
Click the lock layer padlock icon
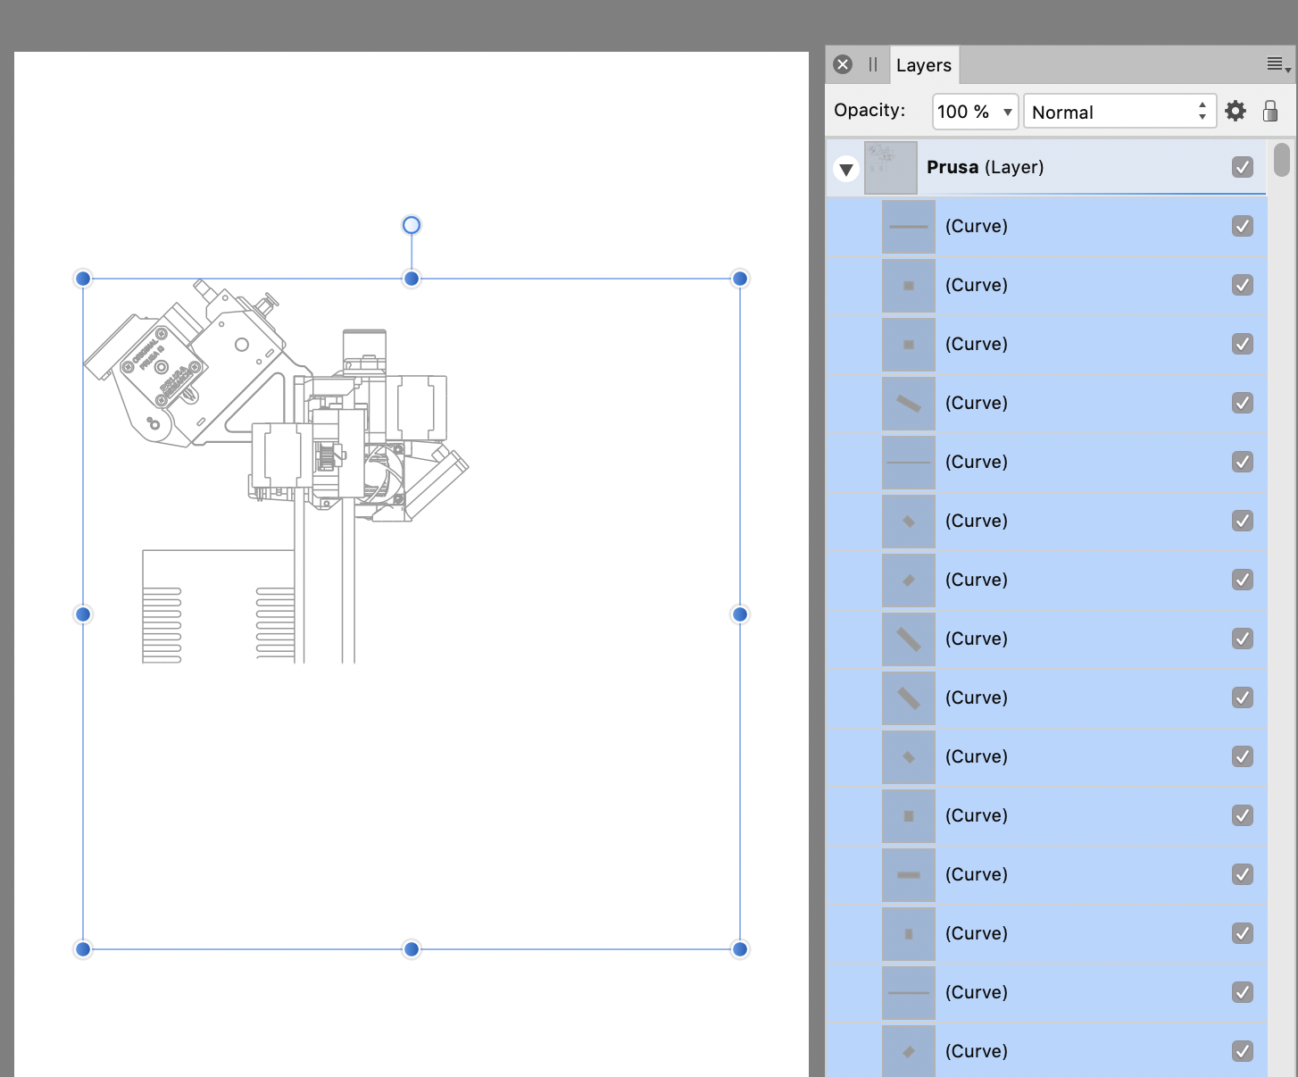1270,111
